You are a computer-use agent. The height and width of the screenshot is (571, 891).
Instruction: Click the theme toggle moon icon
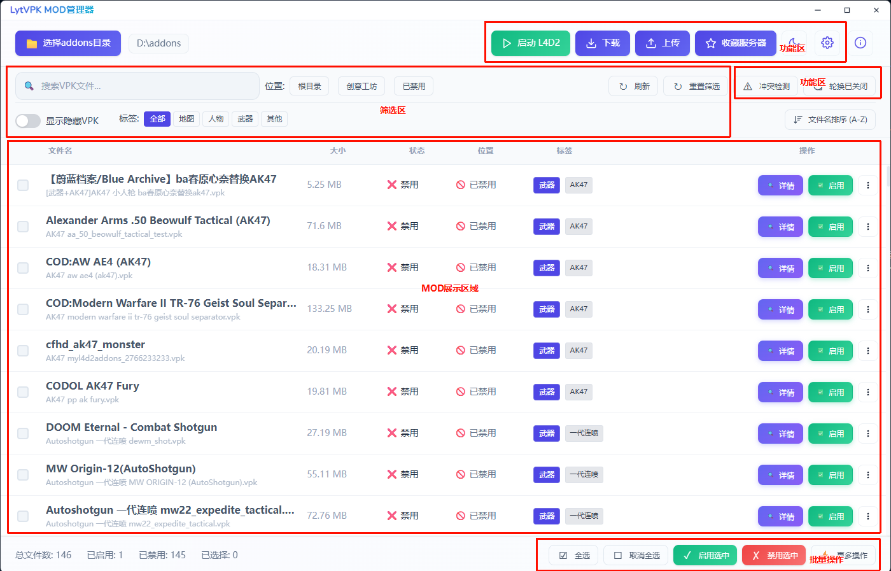coord(794,43)
